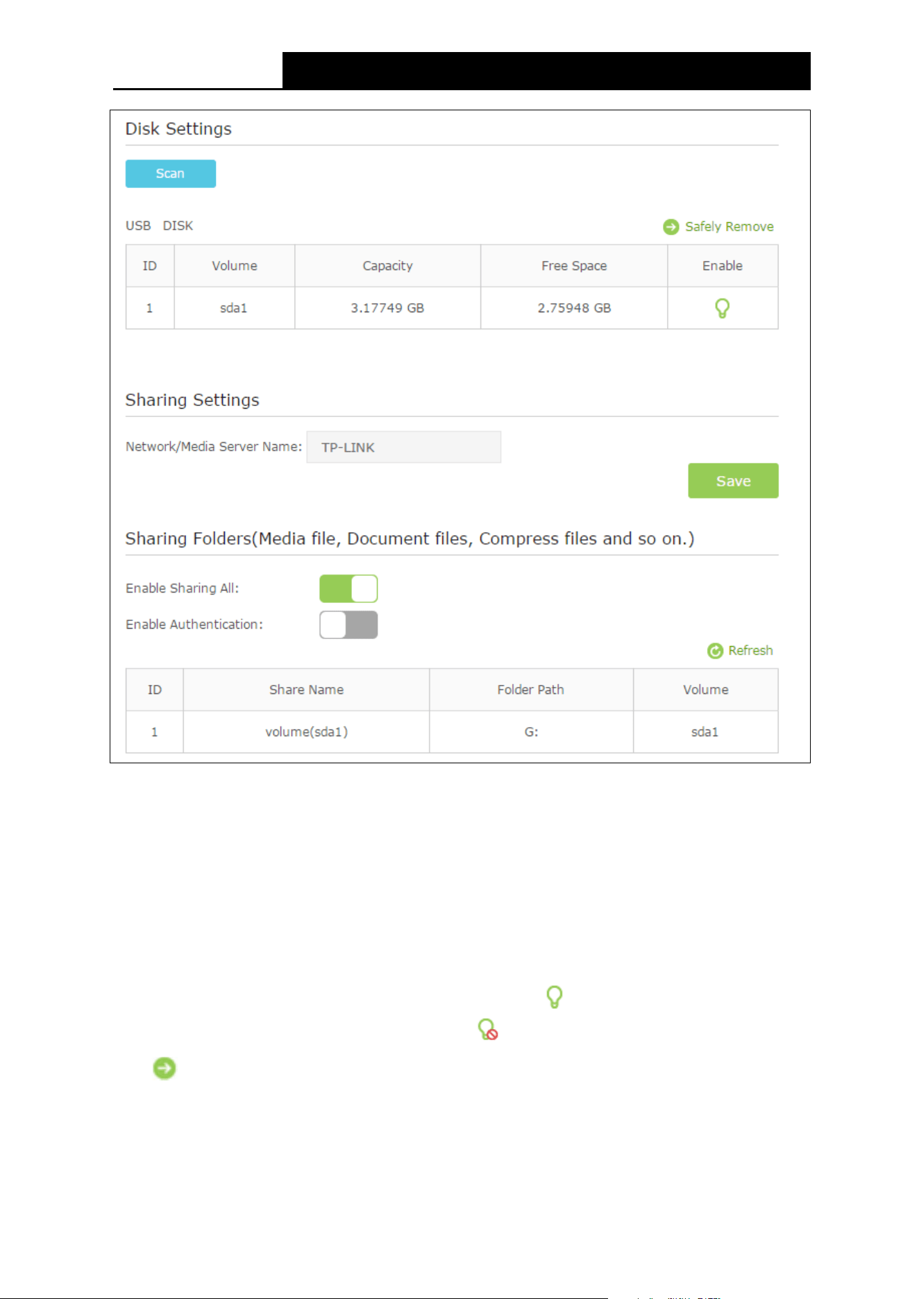Click the disabled lightbulb icon with red mark
Image resolution: width=919 pixels, height=1299 pixels.
488,1029
